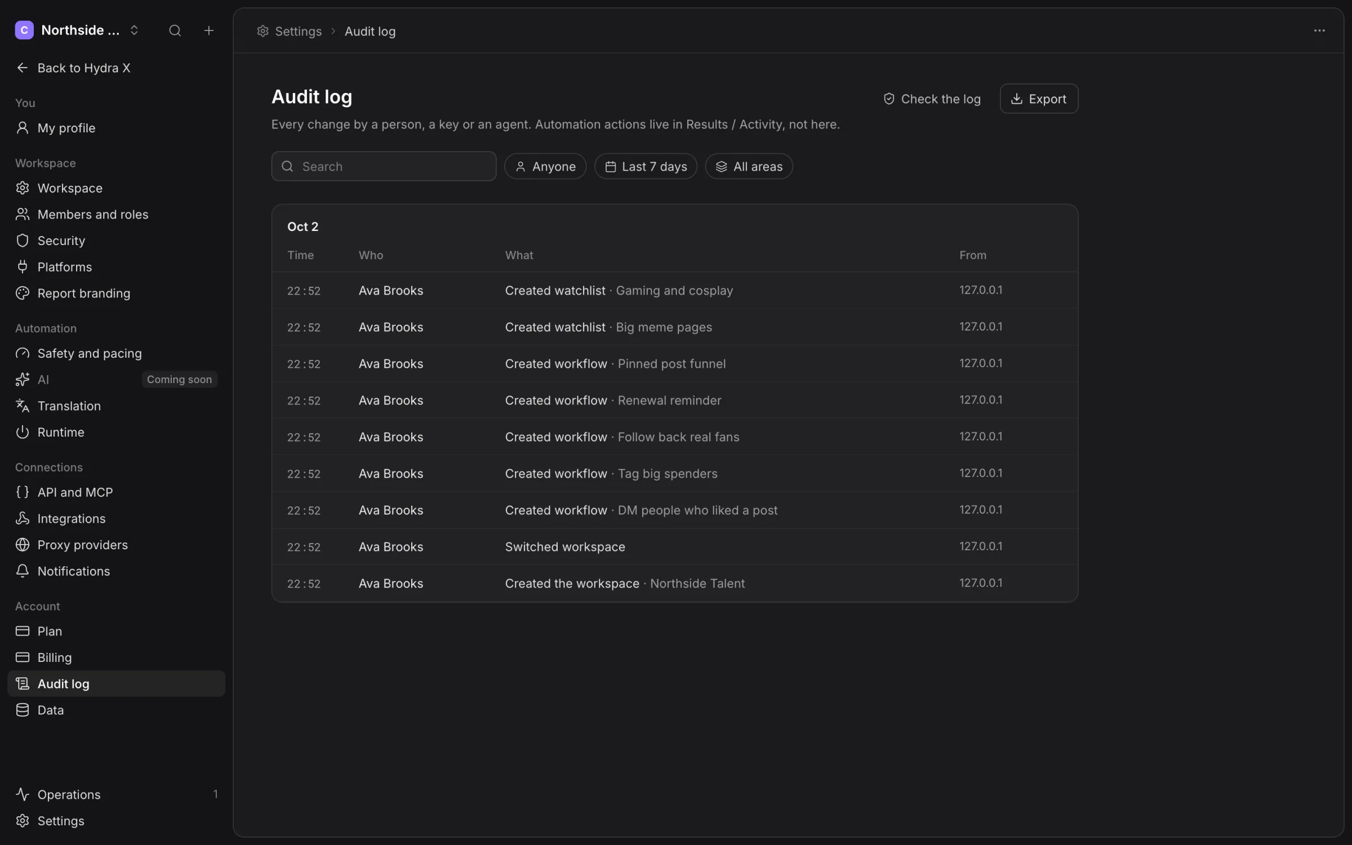1352x845 pixels.
Task: Click the Proxy providers globe icon
Action: point(23,545)
